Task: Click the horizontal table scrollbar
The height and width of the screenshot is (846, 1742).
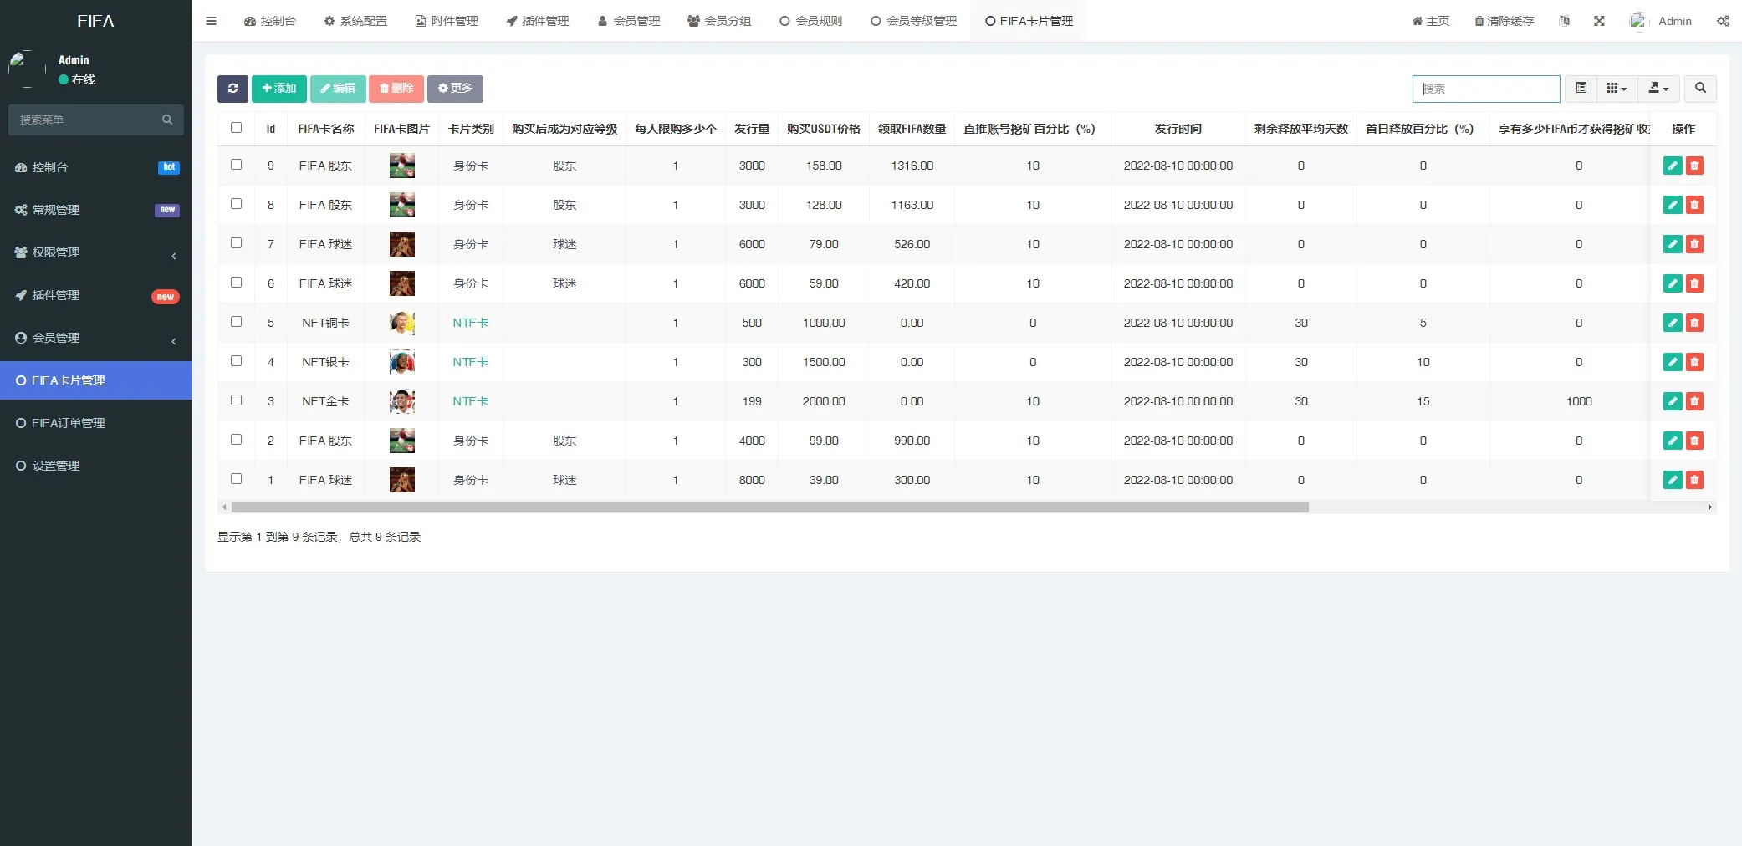Action: pos(769,507)
